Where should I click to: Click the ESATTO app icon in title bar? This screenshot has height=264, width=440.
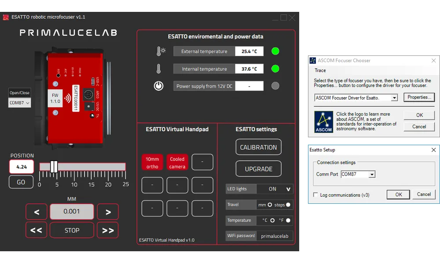click(x=6, y=18)
